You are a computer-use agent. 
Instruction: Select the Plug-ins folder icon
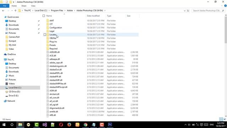[48, 42]
